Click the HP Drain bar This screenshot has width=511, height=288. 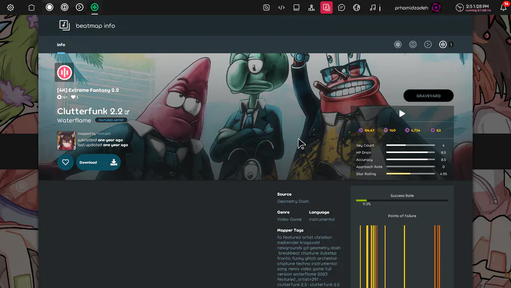click(411, 153)
